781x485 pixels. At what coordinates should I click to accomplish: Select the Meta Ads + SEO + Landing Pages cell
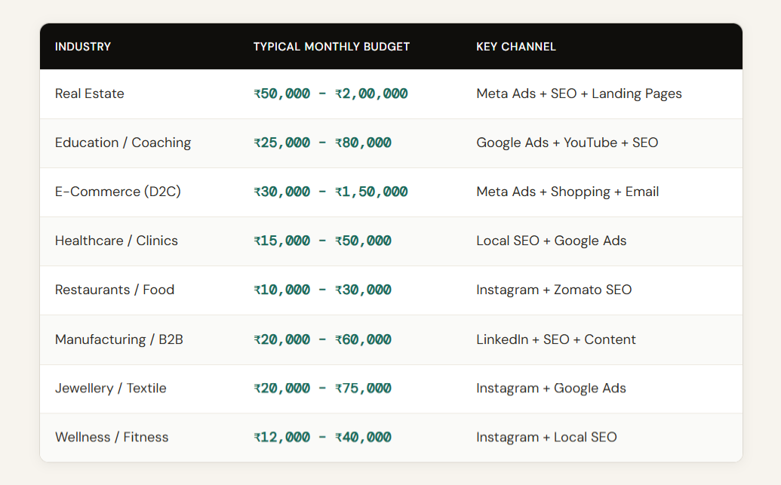pos(579,94)
